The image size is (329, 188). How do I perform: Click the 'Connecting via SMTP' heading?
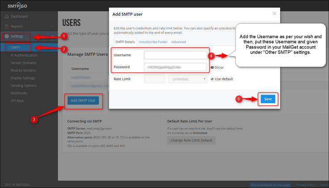tap(84, 121)
